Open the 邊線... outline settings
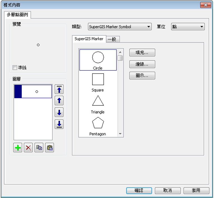Screen dimensions: 214x198 142,64
